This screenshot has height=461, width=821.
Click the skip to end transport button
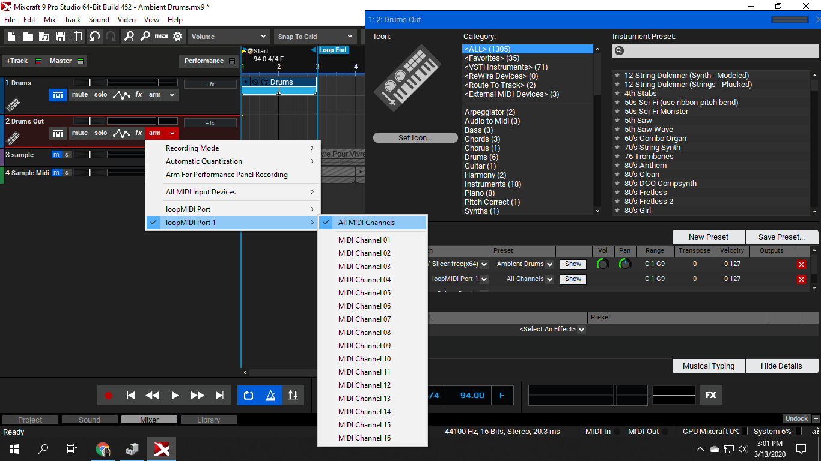[x=219, y=396]
